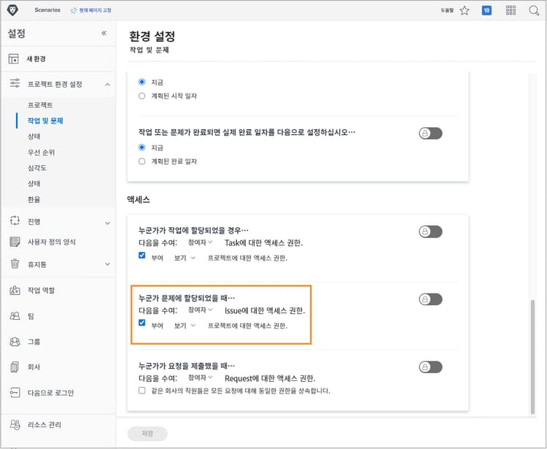547x449 pixels.
Task: Click the 팀 people icon
Action: [15, 316]
